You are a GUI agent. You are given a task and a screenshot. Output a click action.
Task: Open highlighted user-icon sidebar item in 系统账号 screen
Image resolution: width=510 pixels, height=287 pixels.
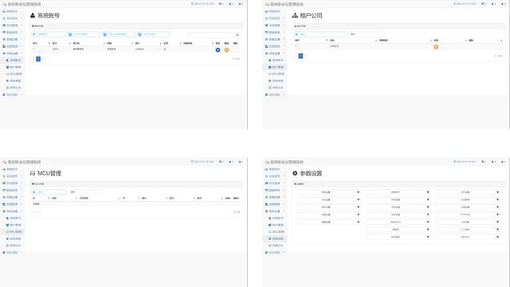click(x=13, y=61)
